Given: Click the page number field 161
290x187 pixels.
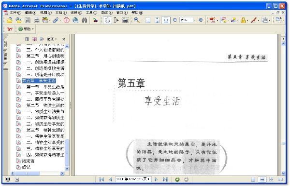Looking at the screenshot, I should click(x=133, y=179).
